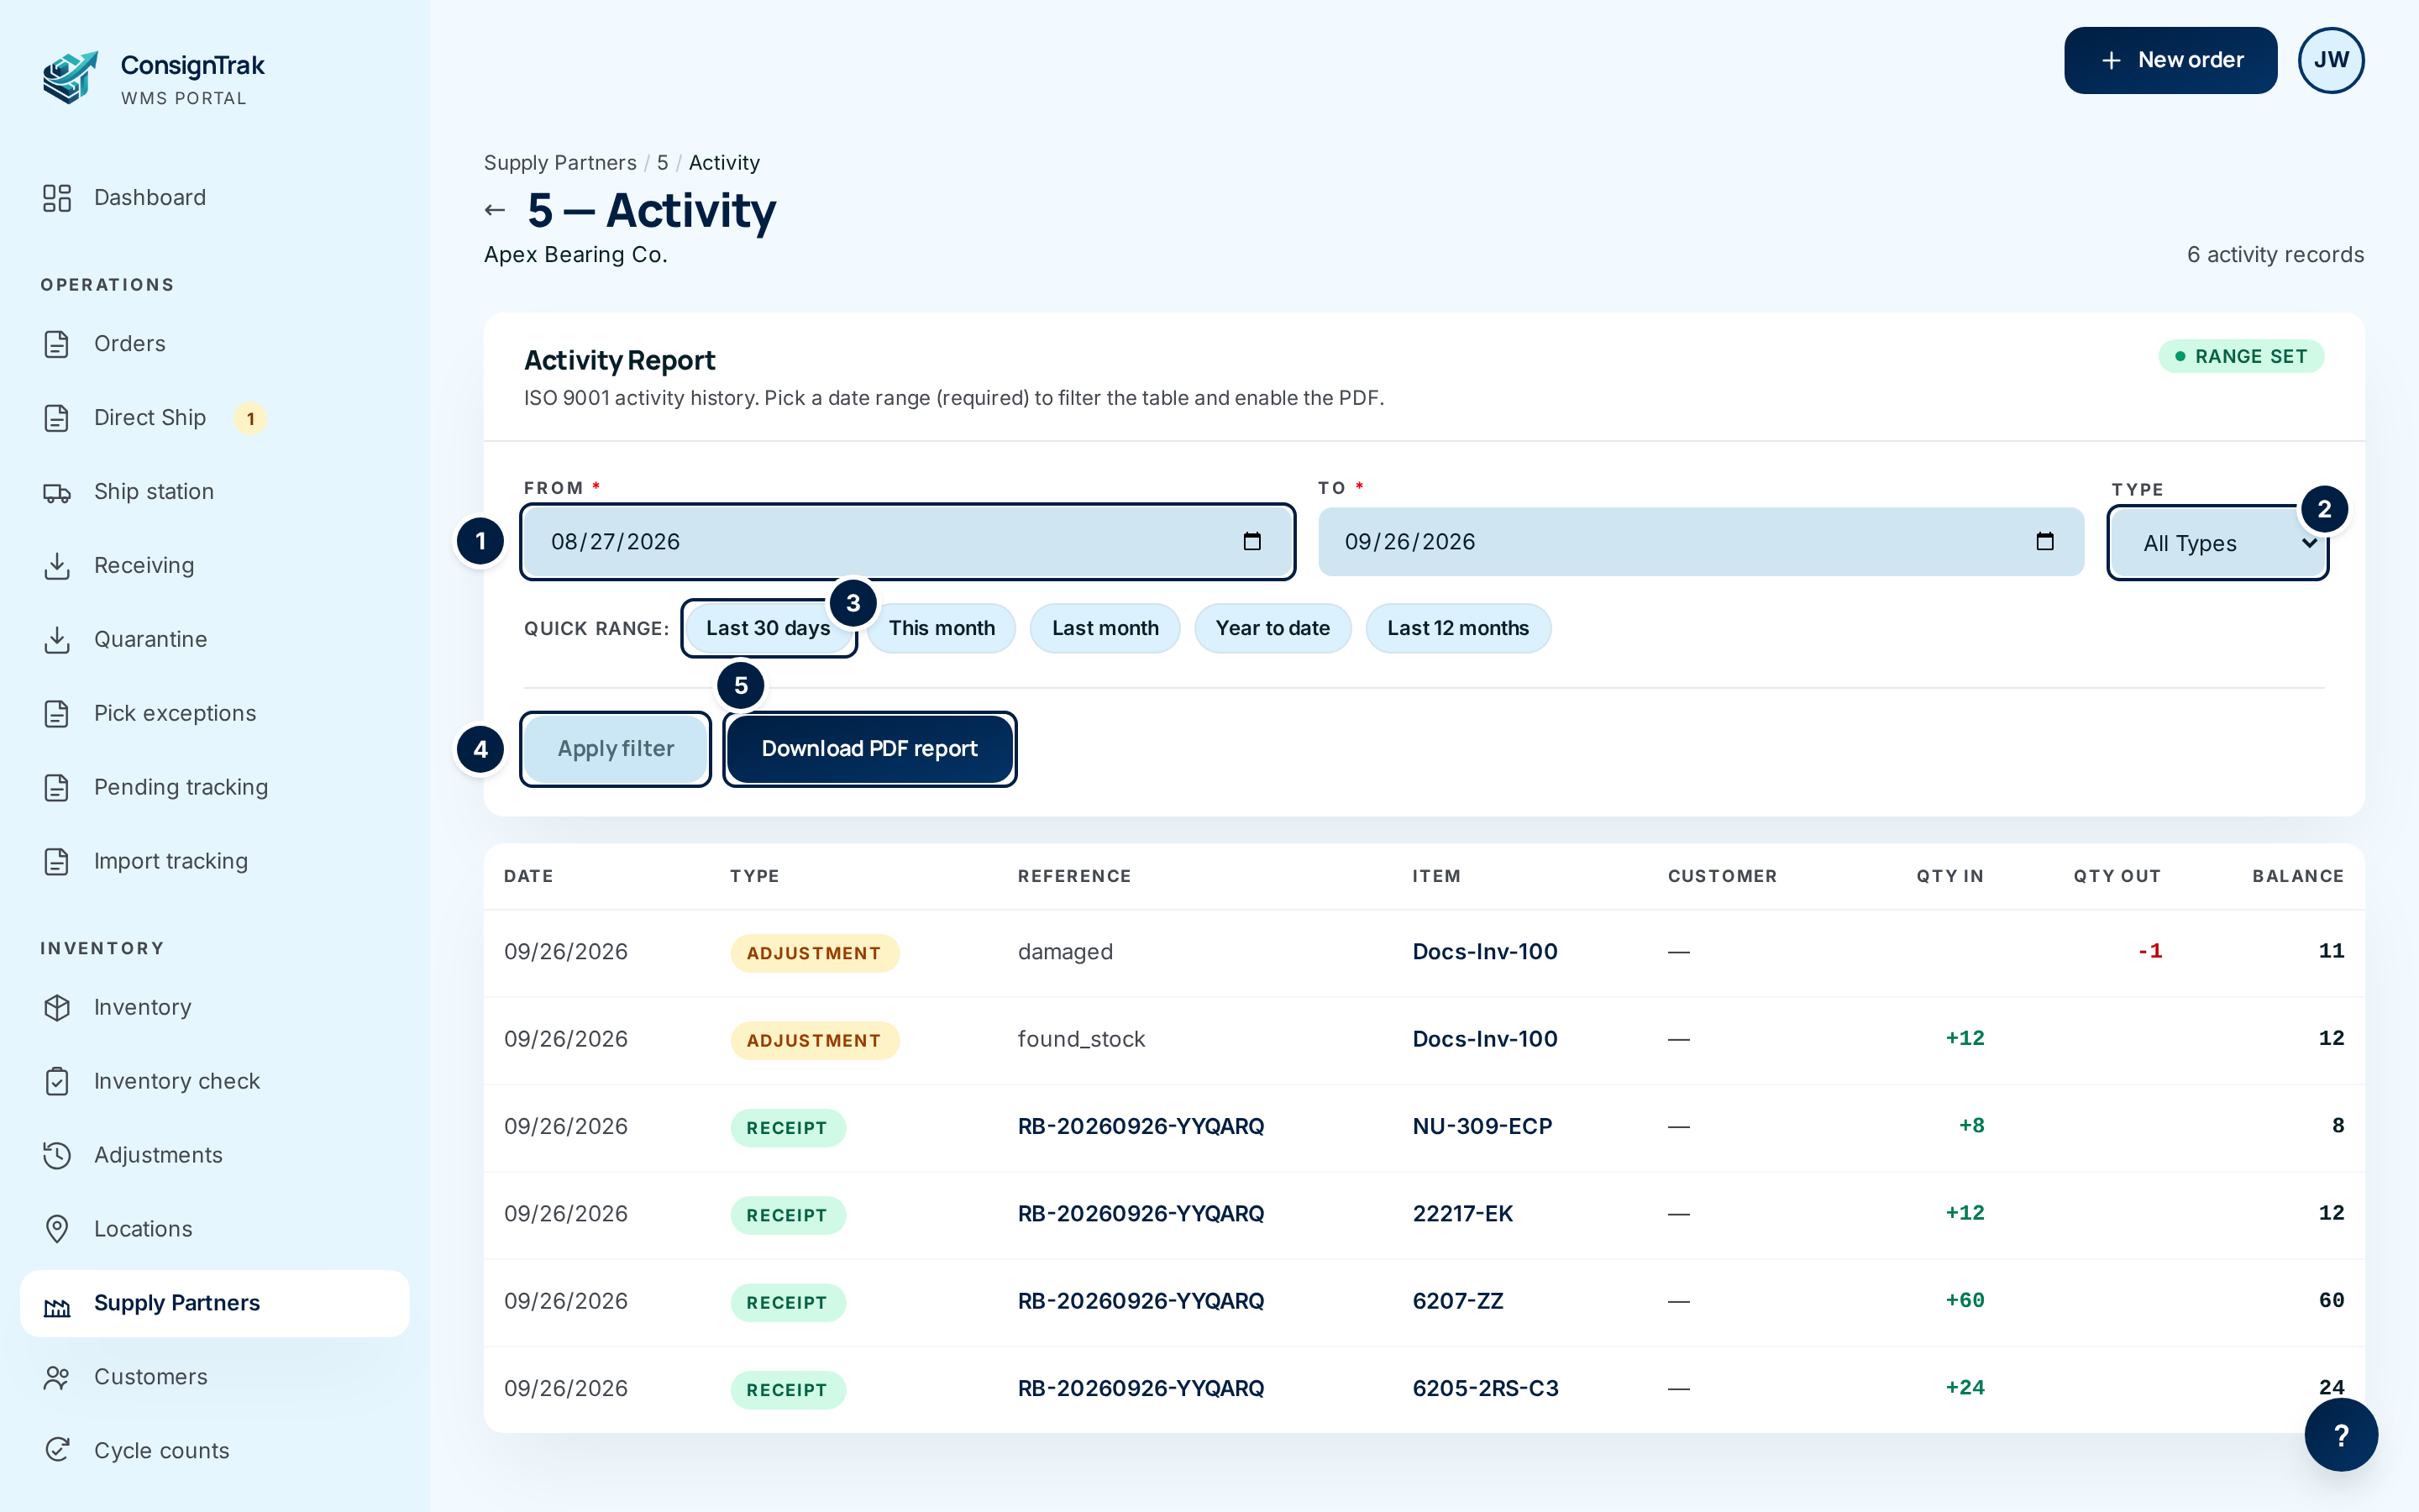The image size is (2419, 1512).
Task: Expand the All Types dropdown
Action: (x=2218, y=543)
